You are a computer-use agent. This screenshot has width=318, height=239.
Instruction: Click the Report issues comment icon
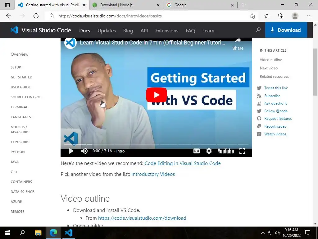[259, 126]
